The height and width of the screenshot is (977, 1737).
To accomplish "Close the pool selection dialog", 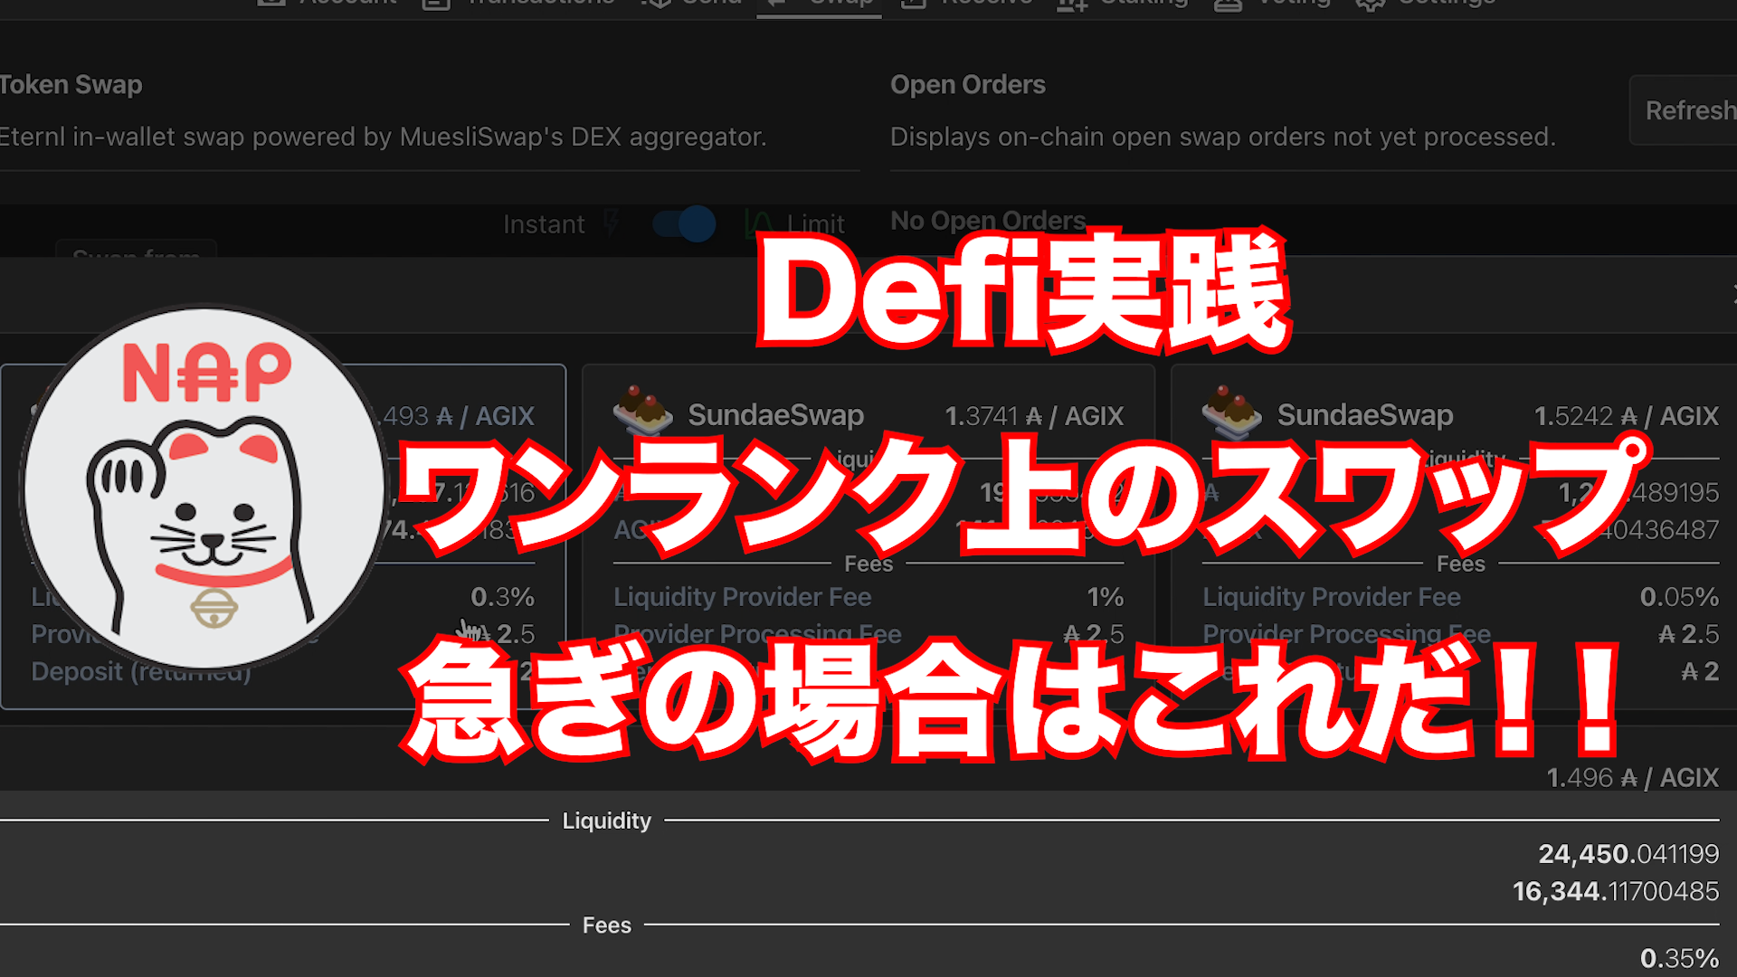I will pyautogui.click(x=1732, y=295).
